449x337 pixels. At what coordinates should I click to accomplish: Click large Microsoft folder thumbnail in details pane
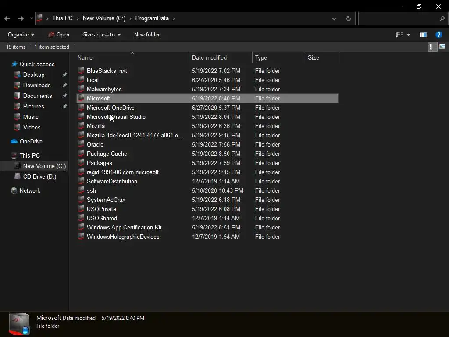coord(19,324)
